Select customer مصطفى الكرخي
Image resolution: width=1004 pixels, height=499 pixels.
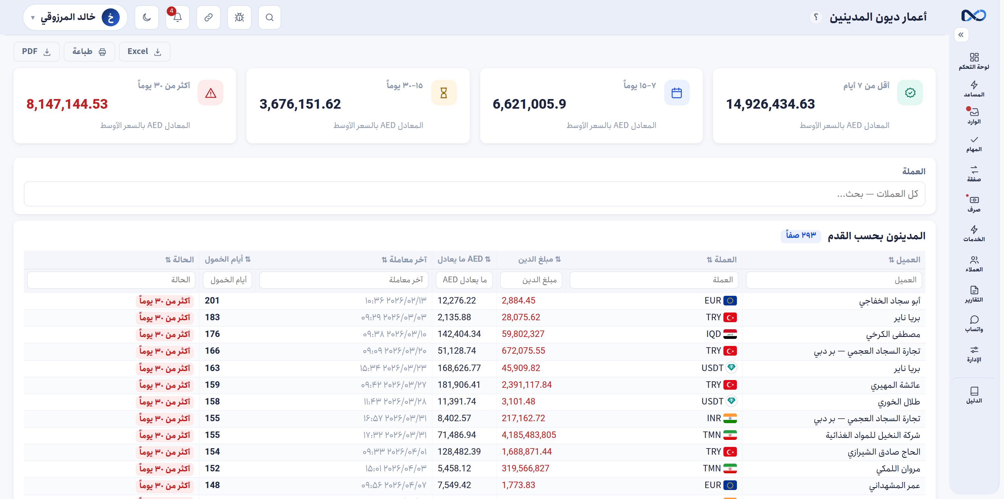pyautogui.click(x=893, y=334)
